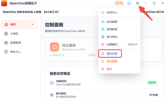Click the refresh icon beside 重新部署

point(103,54)
